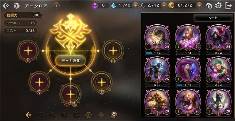Switch to deck tab 5

coord(88,115)
